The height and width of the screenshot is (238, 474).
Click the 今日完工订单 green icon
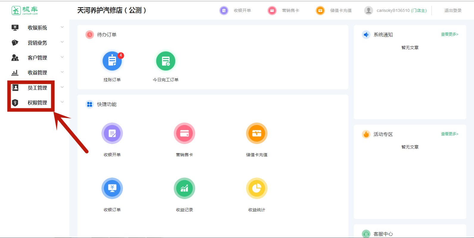[x=166, y=61]
